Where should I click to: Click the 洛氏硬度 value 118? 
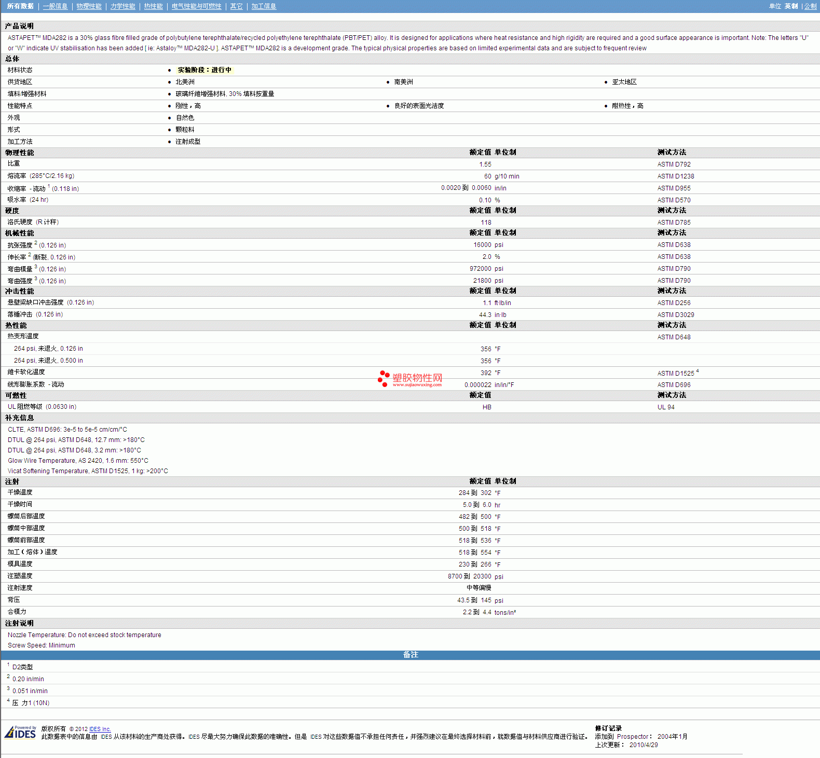[486, 223]
